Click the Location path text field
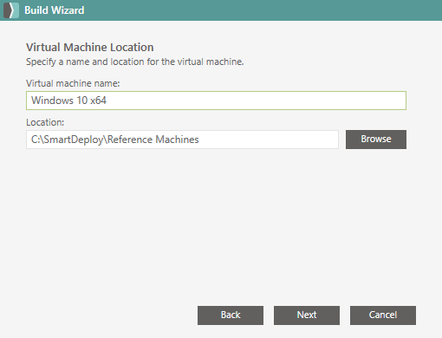Viewport: 442px width, 338px height. [182, 140]
